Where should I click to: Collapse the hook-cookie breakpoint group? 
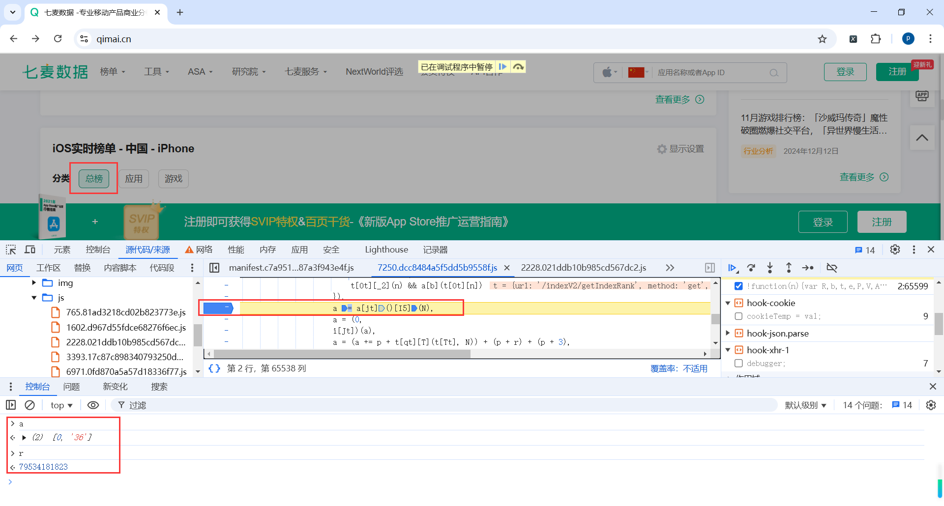click(x=728, y=303)
